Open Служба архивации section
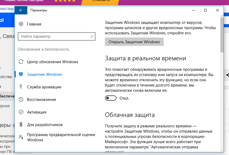 click(x=44, y=87)
